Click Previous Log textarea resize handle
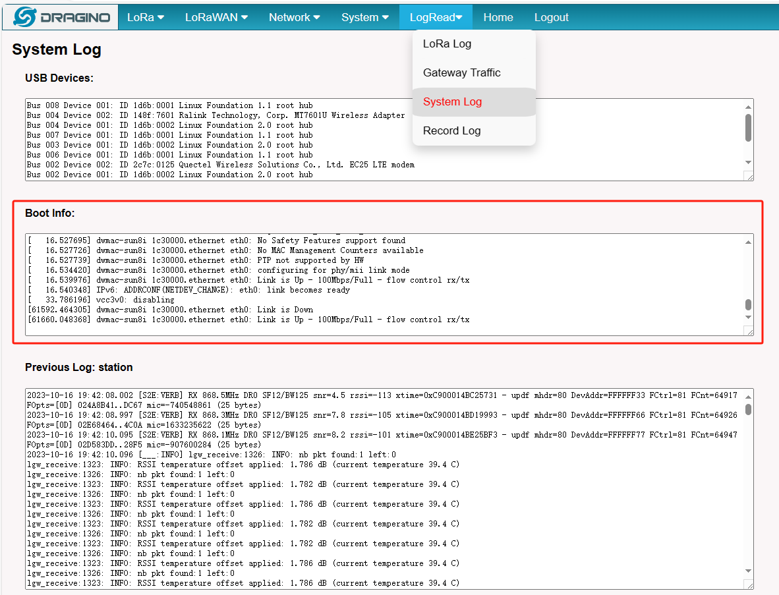This screenshot has height=595, width=779. pos(749,585)
